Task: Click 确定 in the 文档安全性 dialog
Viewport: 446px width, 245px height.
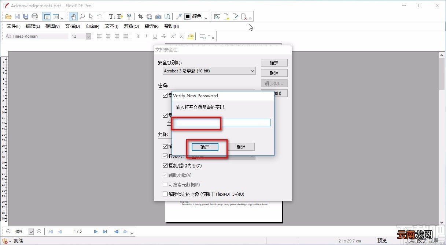Action: [x=274, y=63]
